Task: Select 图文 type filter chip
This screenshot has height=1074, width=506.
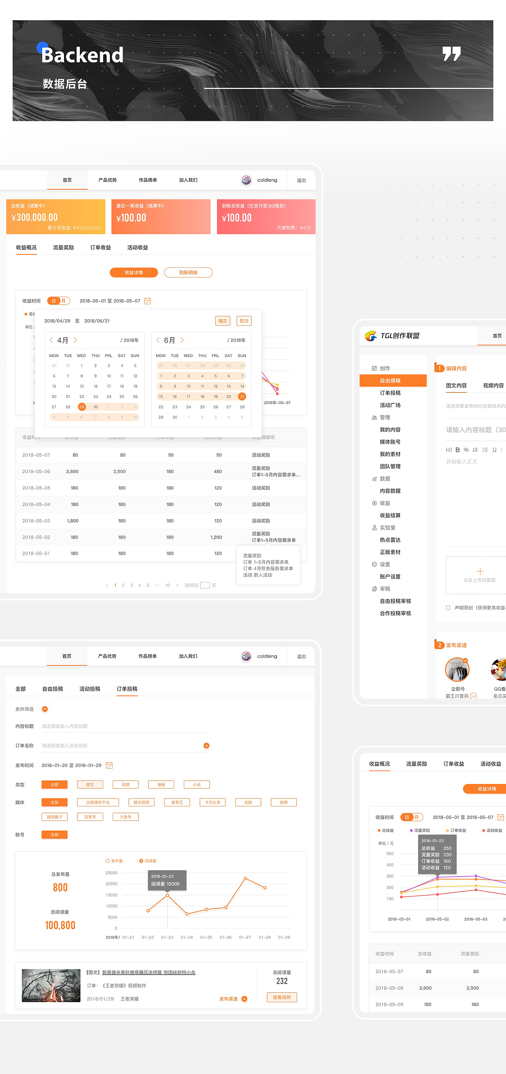Action: pyautogui.click(x=90, y=785)
